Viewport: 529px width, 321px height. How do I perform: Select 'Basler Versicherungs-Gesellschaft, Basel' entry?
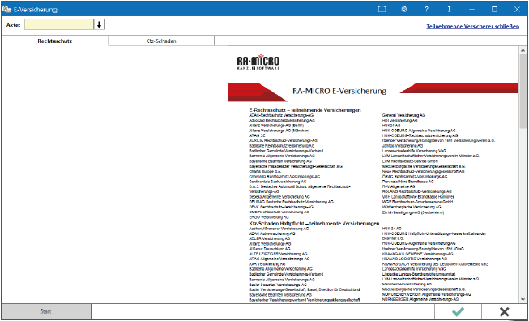304,289
